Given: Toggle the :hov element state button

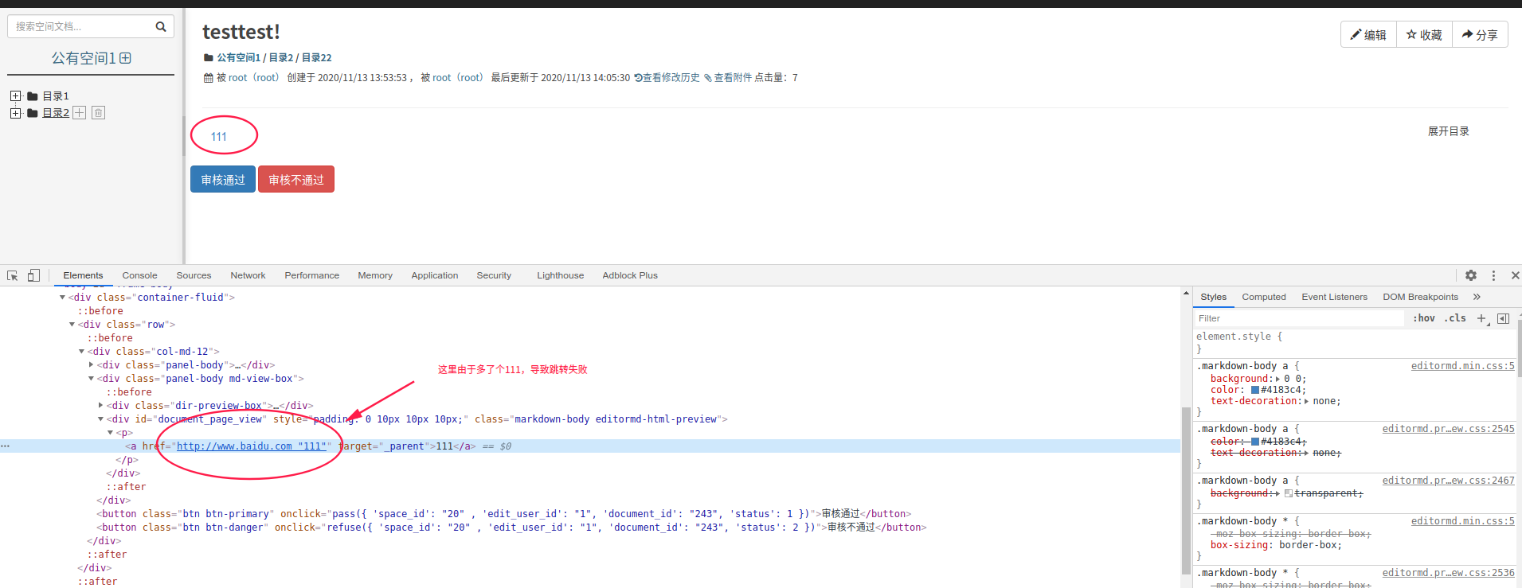Looking at the screenshot, I should point(1424,318).
